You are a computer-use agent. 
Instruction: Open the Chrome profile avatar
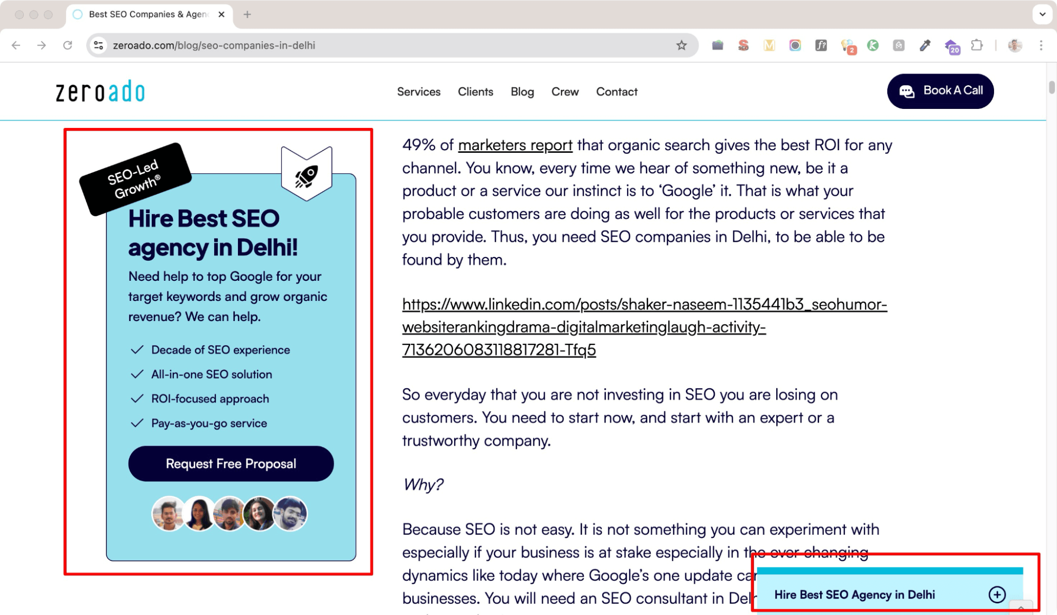pyautogui.click(x=1015, y=45)
